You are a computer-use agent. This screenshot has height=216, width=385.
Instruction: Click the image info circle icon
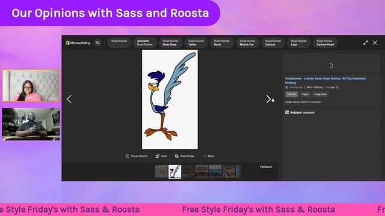tap(337, 87)
